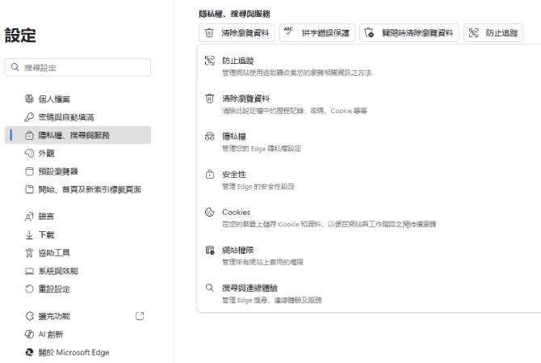Click the 安全性 lock icon
Image resolution: width=541 pixels, height=363 pixels.
pyautogui.click(x=210, y=175)
